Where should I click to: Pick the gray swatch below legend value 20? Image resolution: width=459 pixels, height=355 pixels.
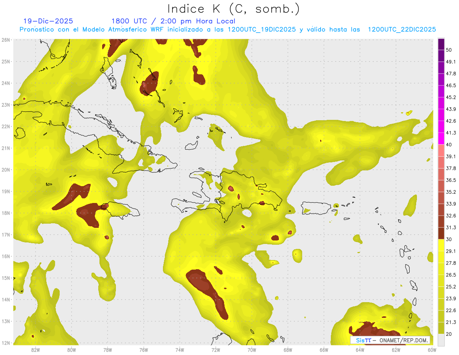coord(441,339)
